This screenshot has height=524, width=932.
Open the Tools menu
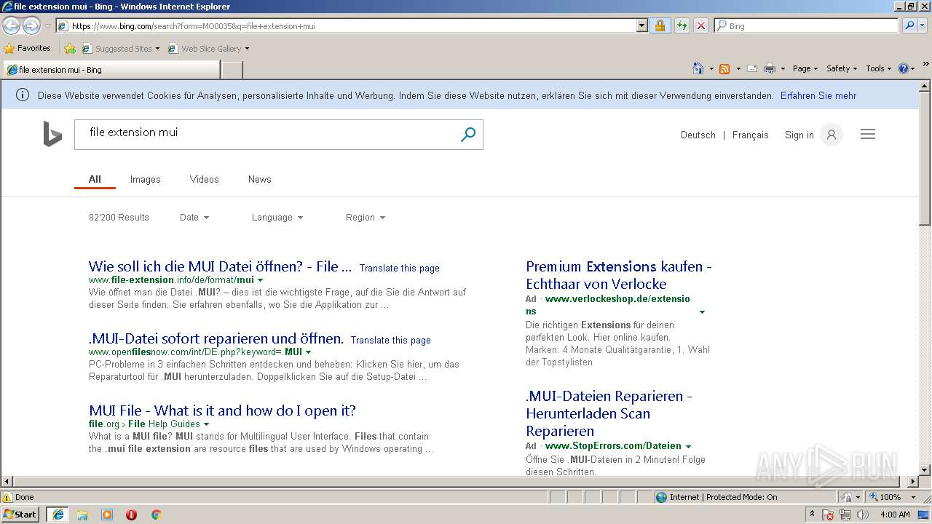(879, 68)
